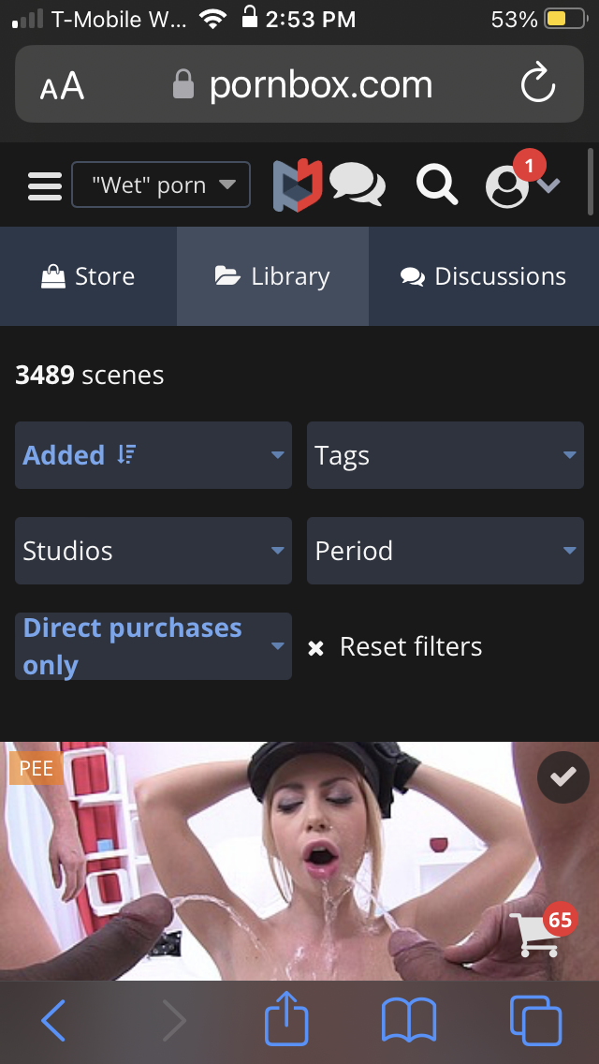Click the site logo icon
Image resolution: width=599 pixels, height=1064 pixels.
click(x=297, y=185)
